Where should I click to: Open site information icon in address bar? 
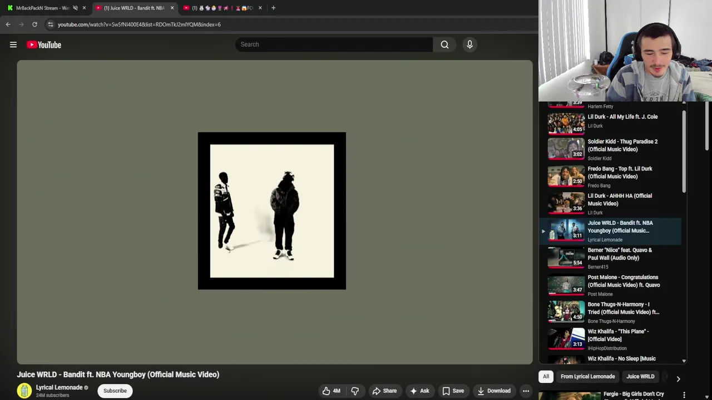pyautogui.click(x=50, y=24)
